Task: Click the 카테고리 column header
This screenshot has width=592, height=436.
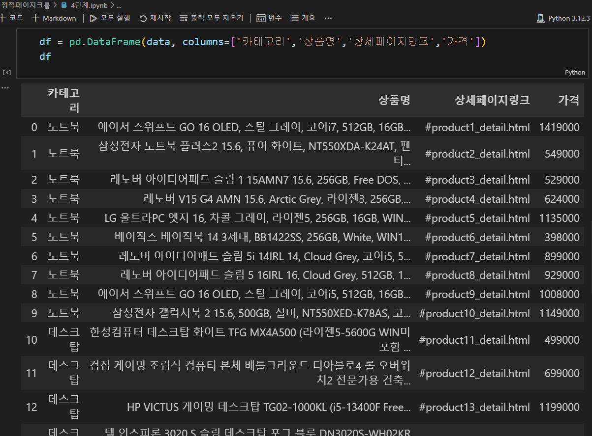Action: tap(63, 100)
